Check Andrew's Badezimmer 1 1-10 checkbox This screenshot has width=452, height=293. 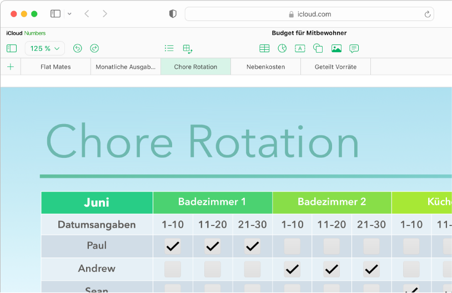pos(173,269)
